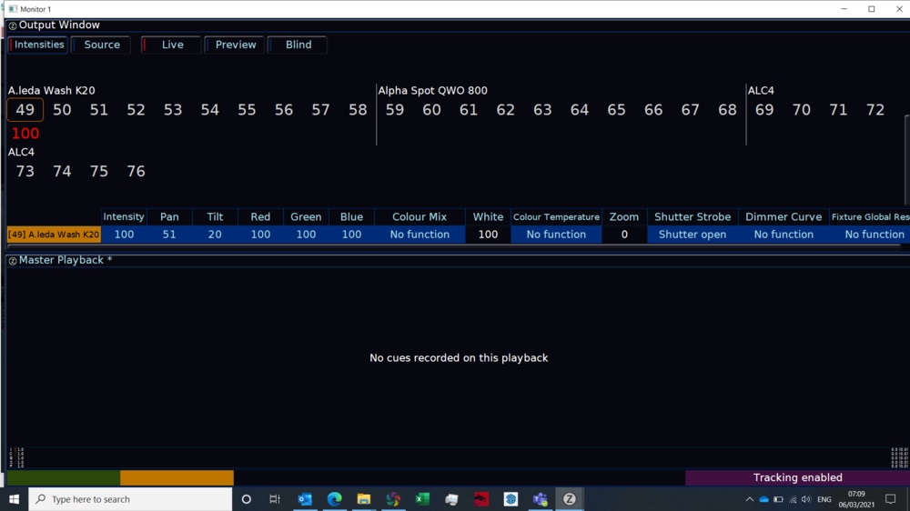The width and height of the screenshot is (910, 511).
Task: Click the Zoom value 0 cell
Action: tap(624, 235)
